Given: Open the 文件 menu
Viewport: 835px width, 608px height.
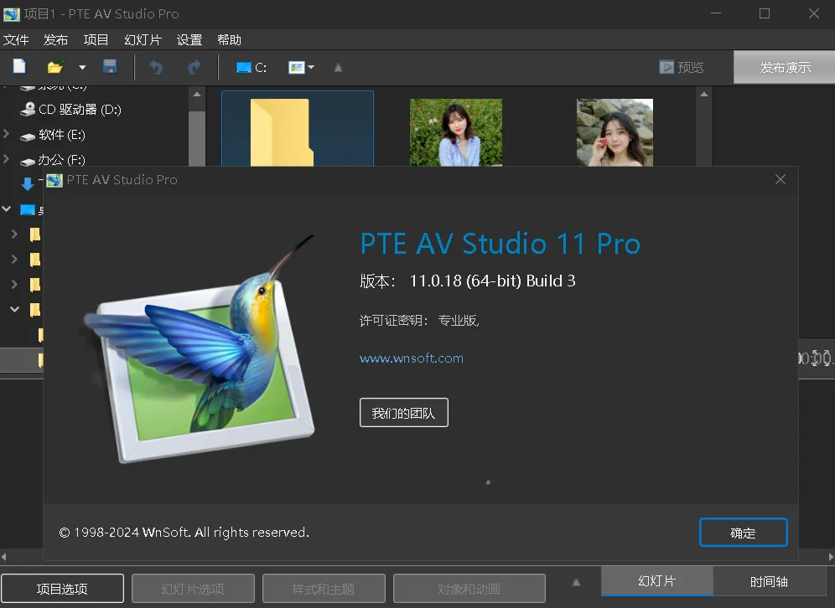Looking at the screenshot, I should click(x=16, y=40).
